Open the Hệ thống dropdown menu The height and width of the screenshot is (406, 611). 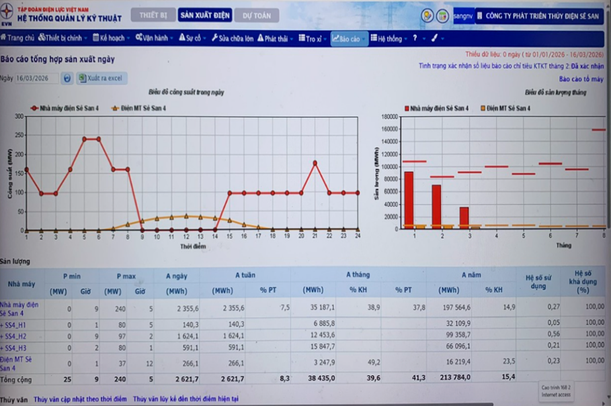point(389,38)
